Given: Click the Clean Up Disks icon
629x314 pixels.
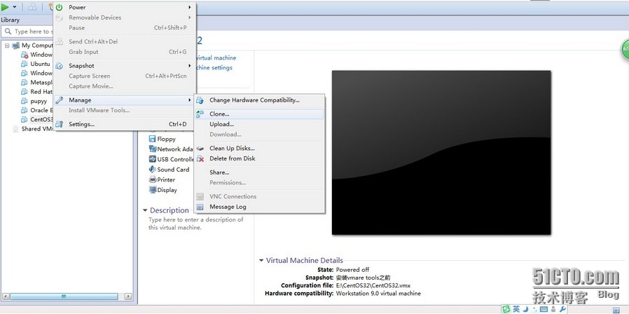Looking at the screenshot, I should (x=200, y=149).
